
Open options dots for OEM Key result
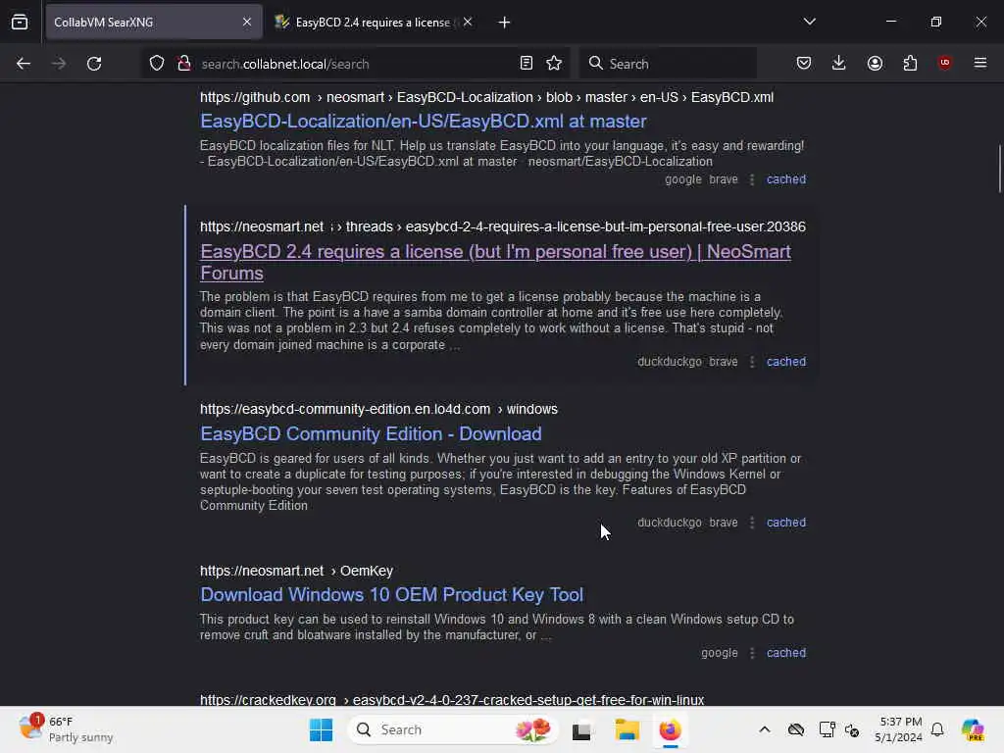[x=752, y=653]
